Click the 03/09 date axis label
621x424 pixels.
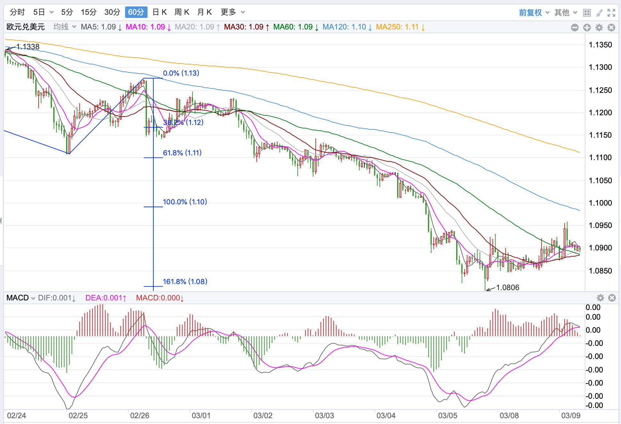[x=571, y=416]
